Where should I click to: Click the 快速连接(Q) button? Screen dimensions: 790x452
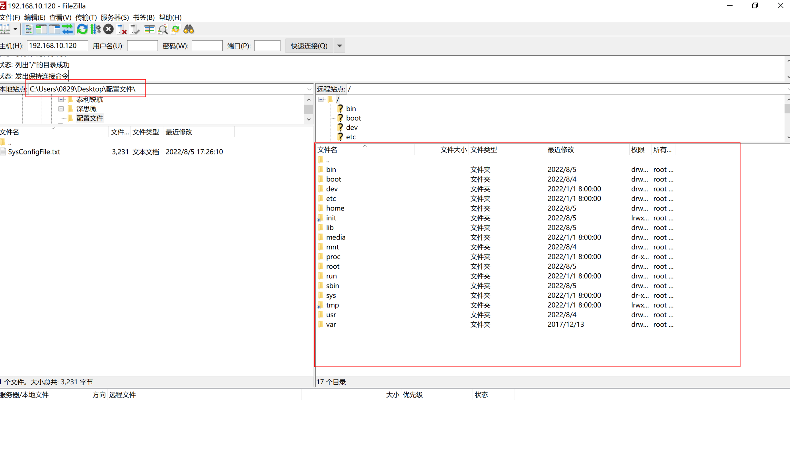309,46
